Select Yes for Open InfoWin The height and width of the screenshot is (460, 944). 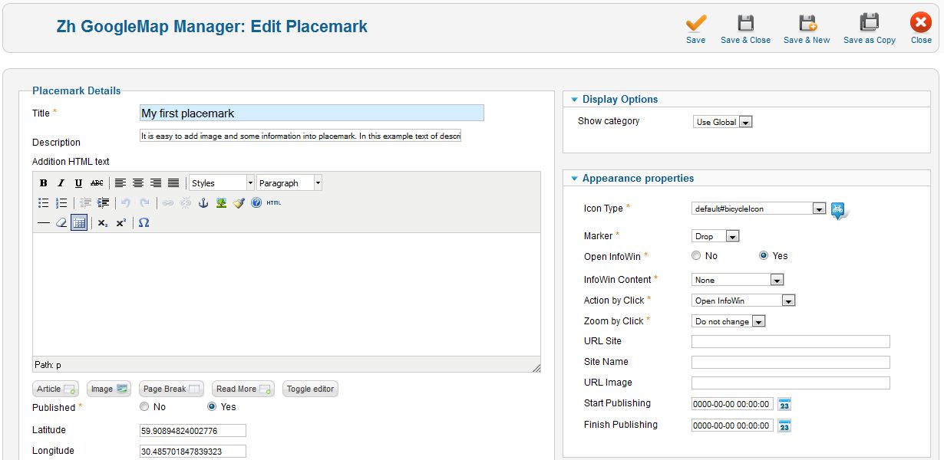[764, 256]
